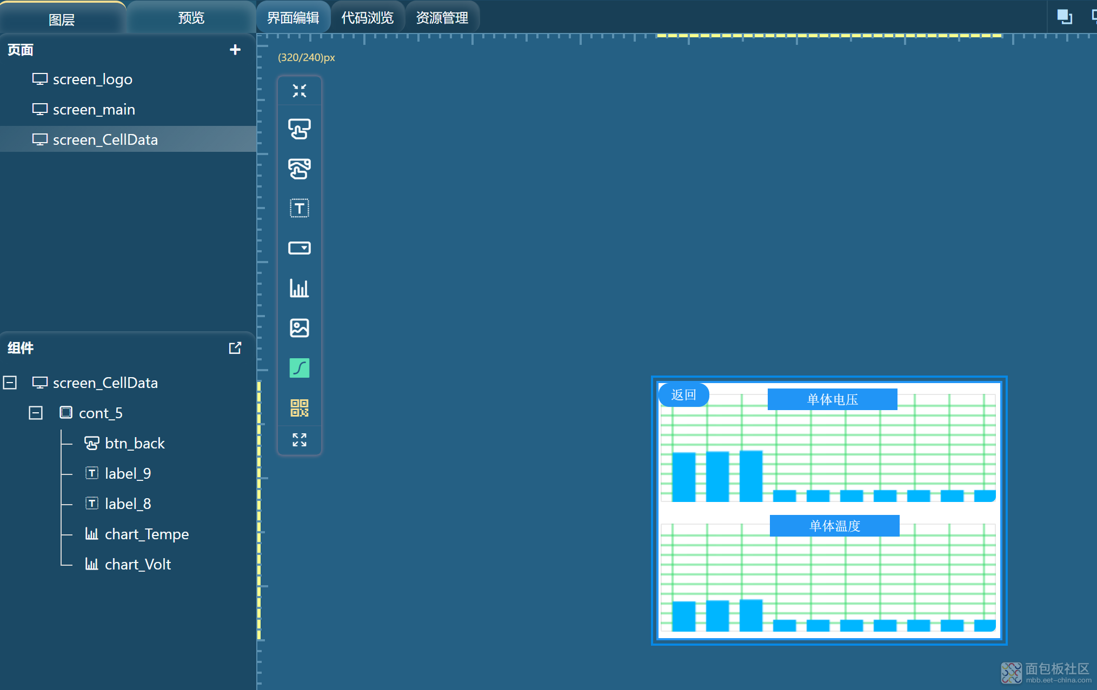Screen dimensions: 1097x690
Task: Click monitor icon beside screen_logo page
Action: pyautogui.click(x=39, y=79)
